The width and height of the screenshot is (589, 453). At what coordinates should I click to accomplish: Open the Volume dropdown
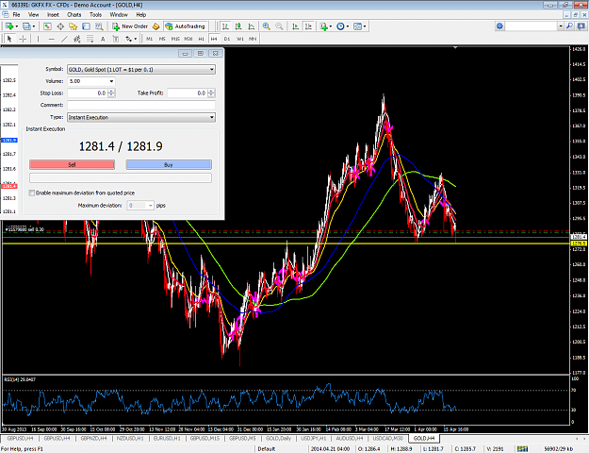point(111,81)
